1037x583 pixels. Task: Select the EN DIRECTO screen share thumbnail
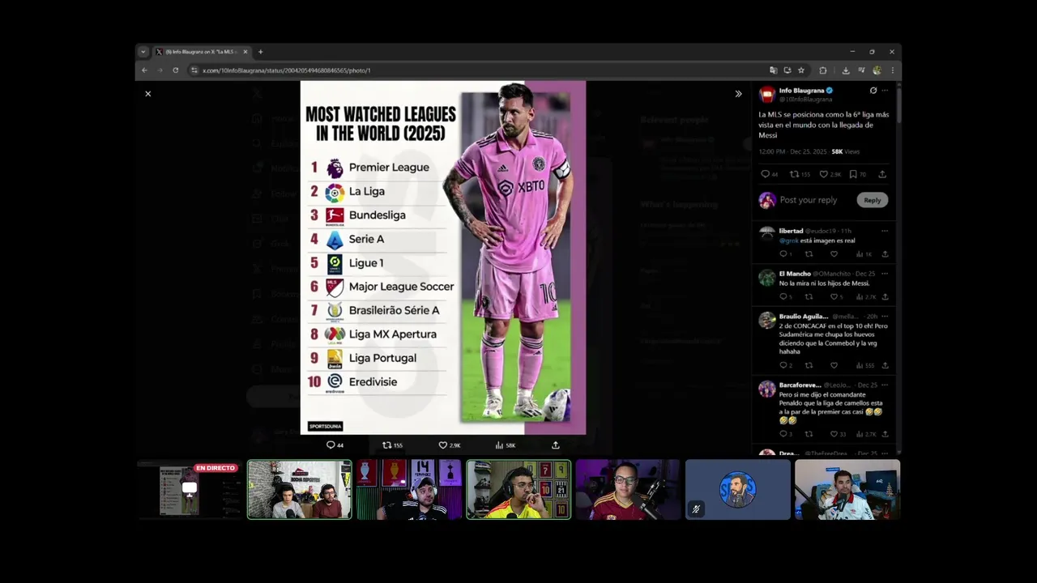click(x=190, y=489)
